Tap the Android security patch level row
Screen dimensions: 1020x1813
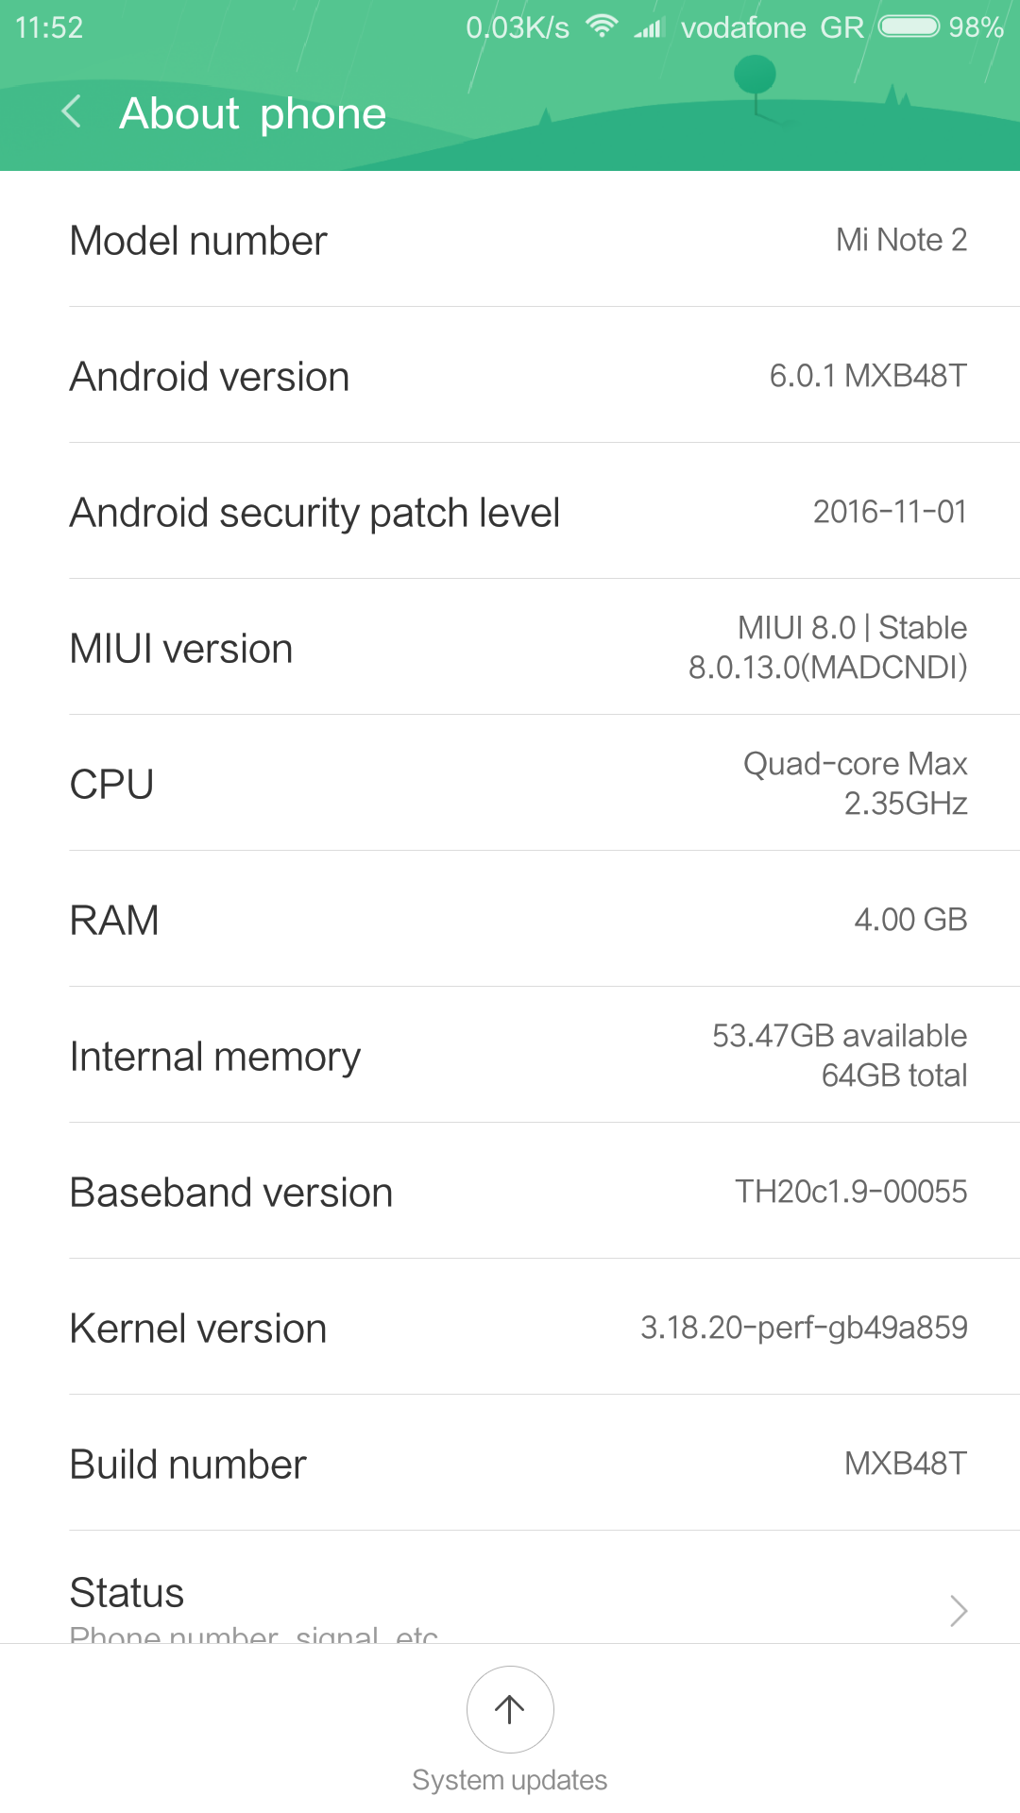point(510,512)
